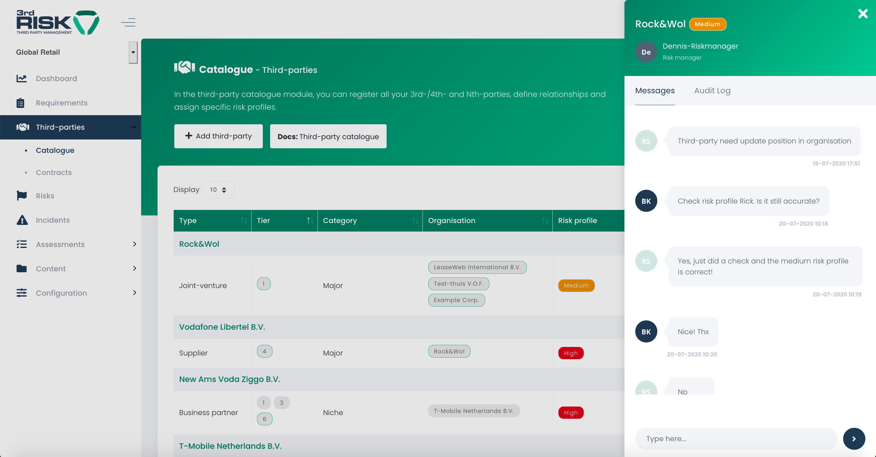Expand the Assessments submenu chevron
This screenshot has width=876, height=457.
(x=134, y=244)
